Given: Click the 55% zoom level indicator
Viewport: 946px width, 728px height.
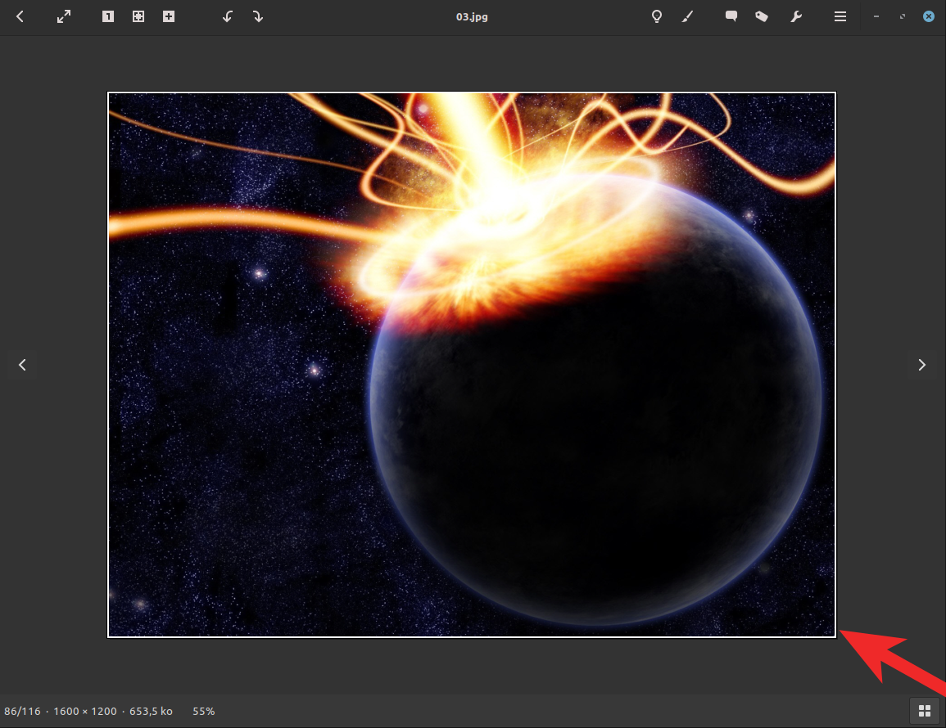Looking at the screenshot, I should click(x=203, y=711).
